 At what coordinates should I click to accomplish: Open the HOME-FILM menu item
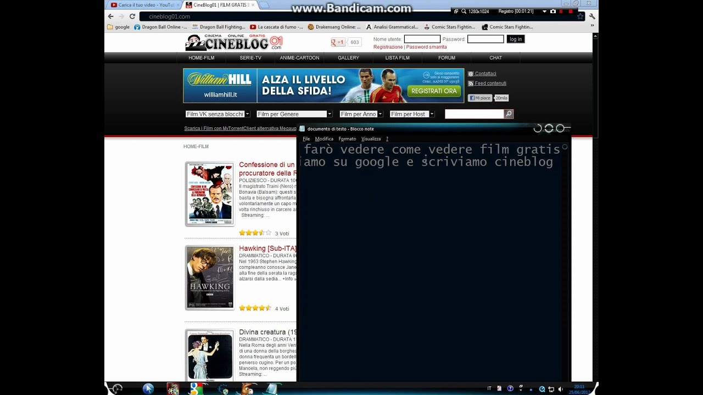pos(201,58)
